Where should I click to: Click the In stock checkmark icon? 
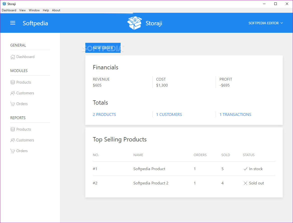(x=245, y=169)
